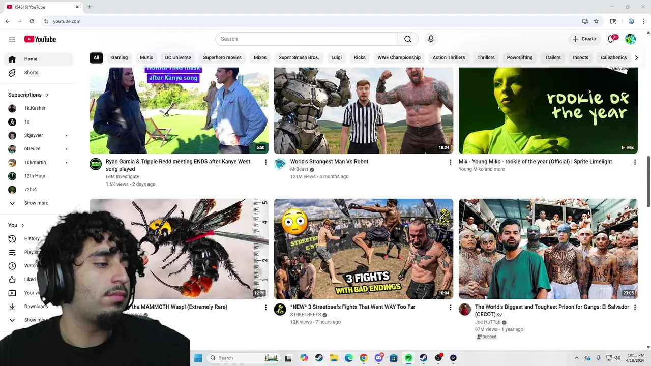The image size is (651, 366).
Task: Click the page vertical scrollbar thumb
Action: 648,181
